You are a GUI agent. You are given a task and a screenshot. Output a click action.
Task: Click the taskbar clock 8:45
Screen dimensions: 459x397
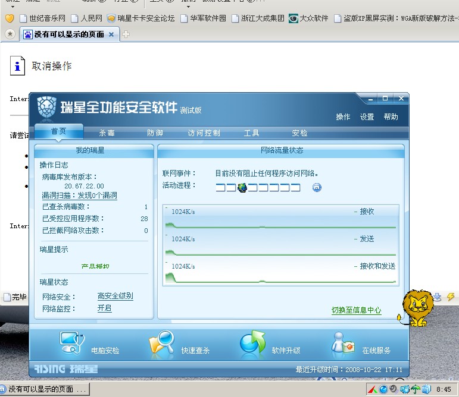[x=444, y=389]
